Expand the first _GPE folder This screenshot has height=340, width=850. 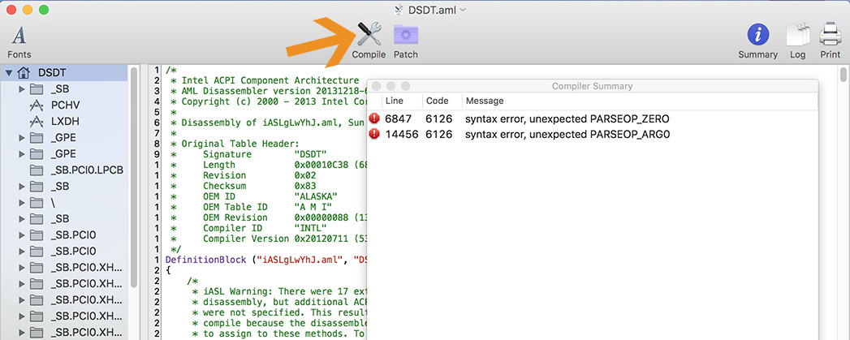pyautogui.click(x=22, y=137)
